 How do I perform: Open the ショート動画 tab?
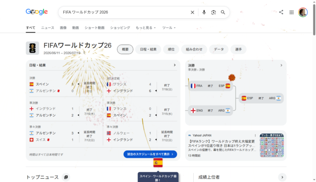tap(94, 28)
